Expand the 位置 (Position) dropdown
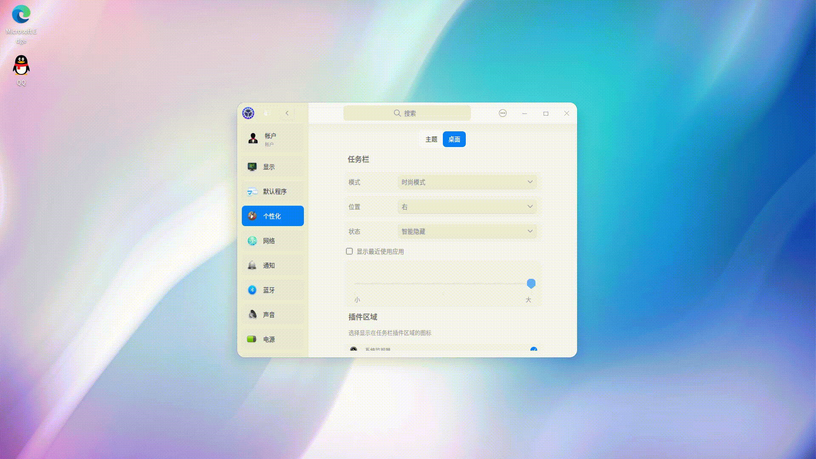The width and height of the screenshot is (816, 459). click(x=467, y=207)
